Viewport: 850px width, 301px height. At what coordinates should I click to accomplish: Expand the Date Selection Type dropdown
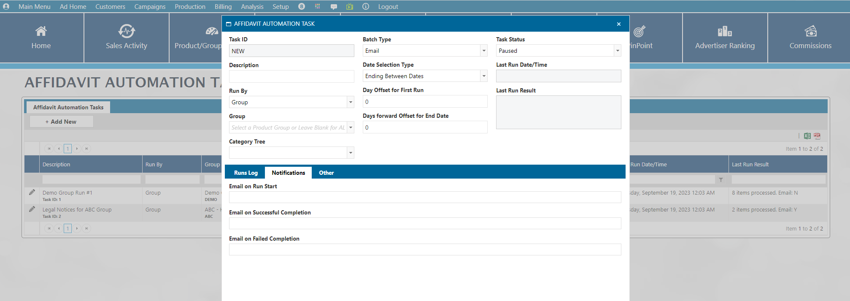484,76
